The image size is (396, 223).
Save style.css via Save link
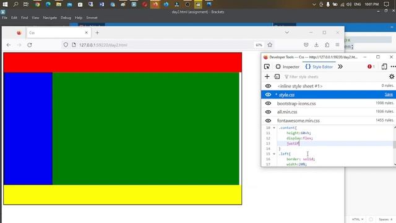[x=389, y=95]
